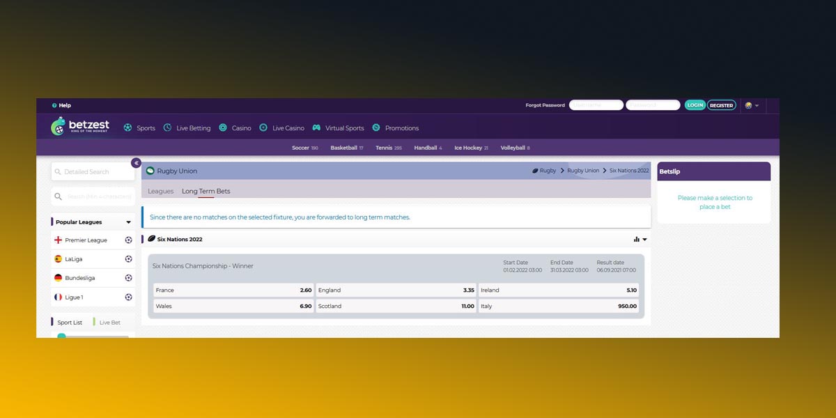
Task: Click the Help question-mark icon
Action: point(54,105)
